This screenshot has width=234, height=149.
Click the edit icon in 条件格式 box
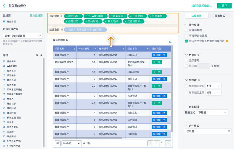tap(229, 131)
